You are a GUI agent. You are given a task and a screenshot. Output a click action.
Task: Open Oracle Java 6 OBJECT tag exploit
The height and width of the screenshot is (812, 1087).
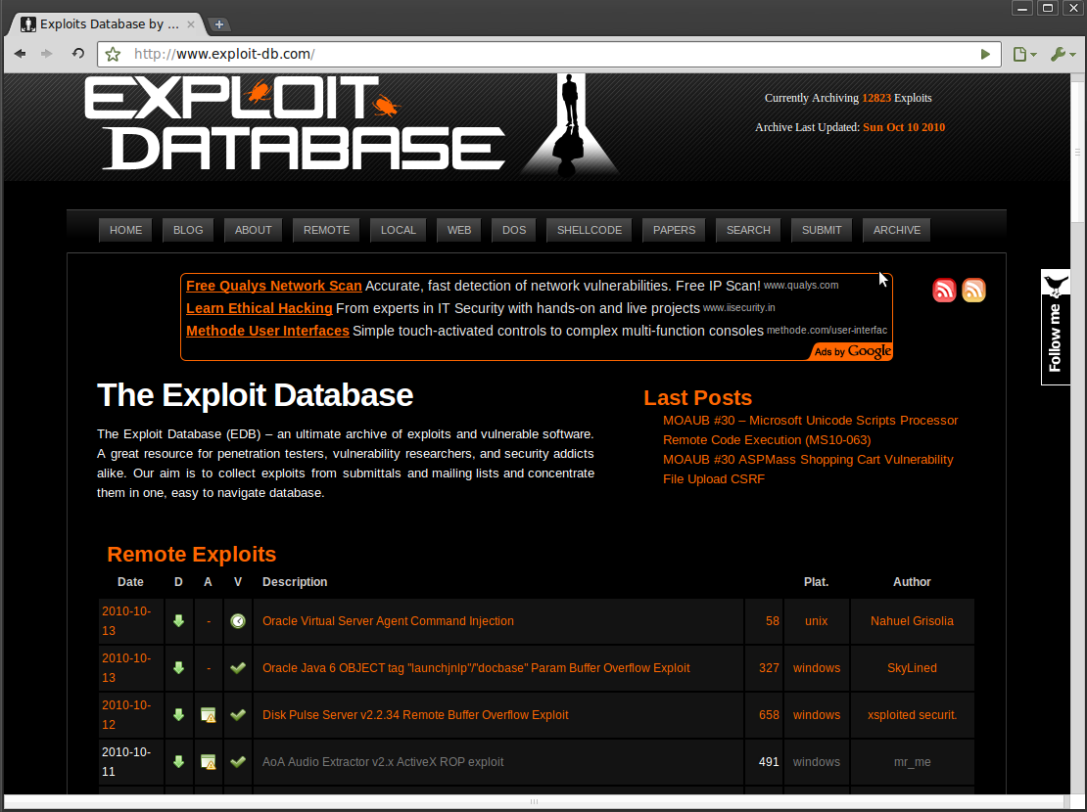[476, 668]
